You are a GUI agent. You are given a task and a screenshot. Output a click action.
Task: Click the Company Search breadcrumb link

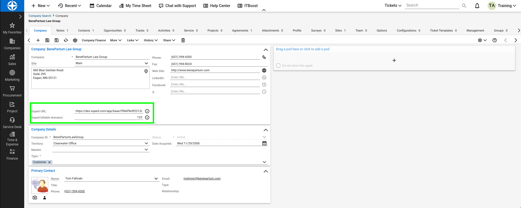tap(40, 16)
